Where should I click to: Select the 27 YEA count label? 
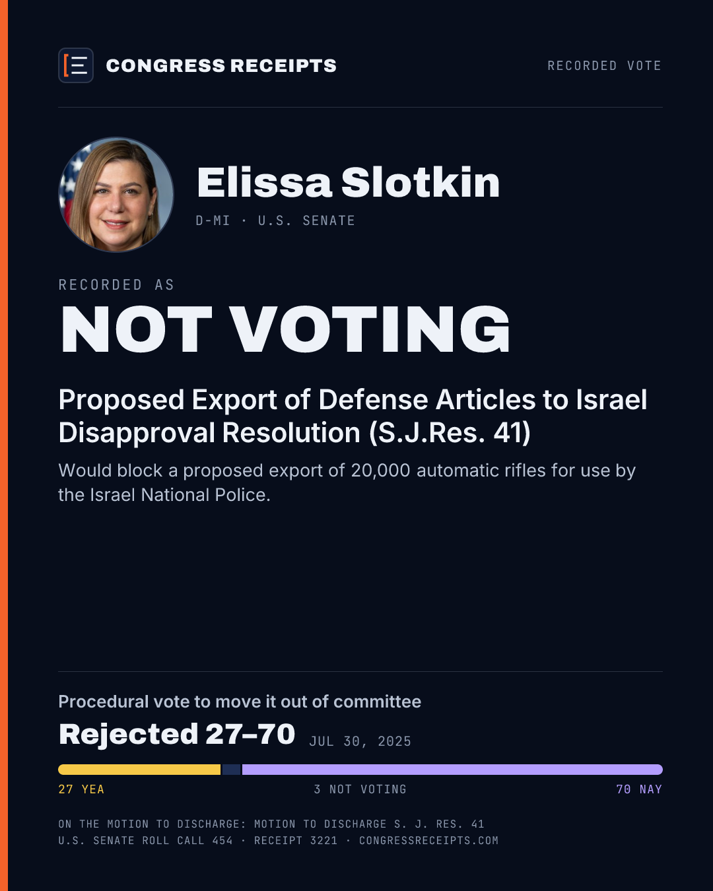coord(81,789)
